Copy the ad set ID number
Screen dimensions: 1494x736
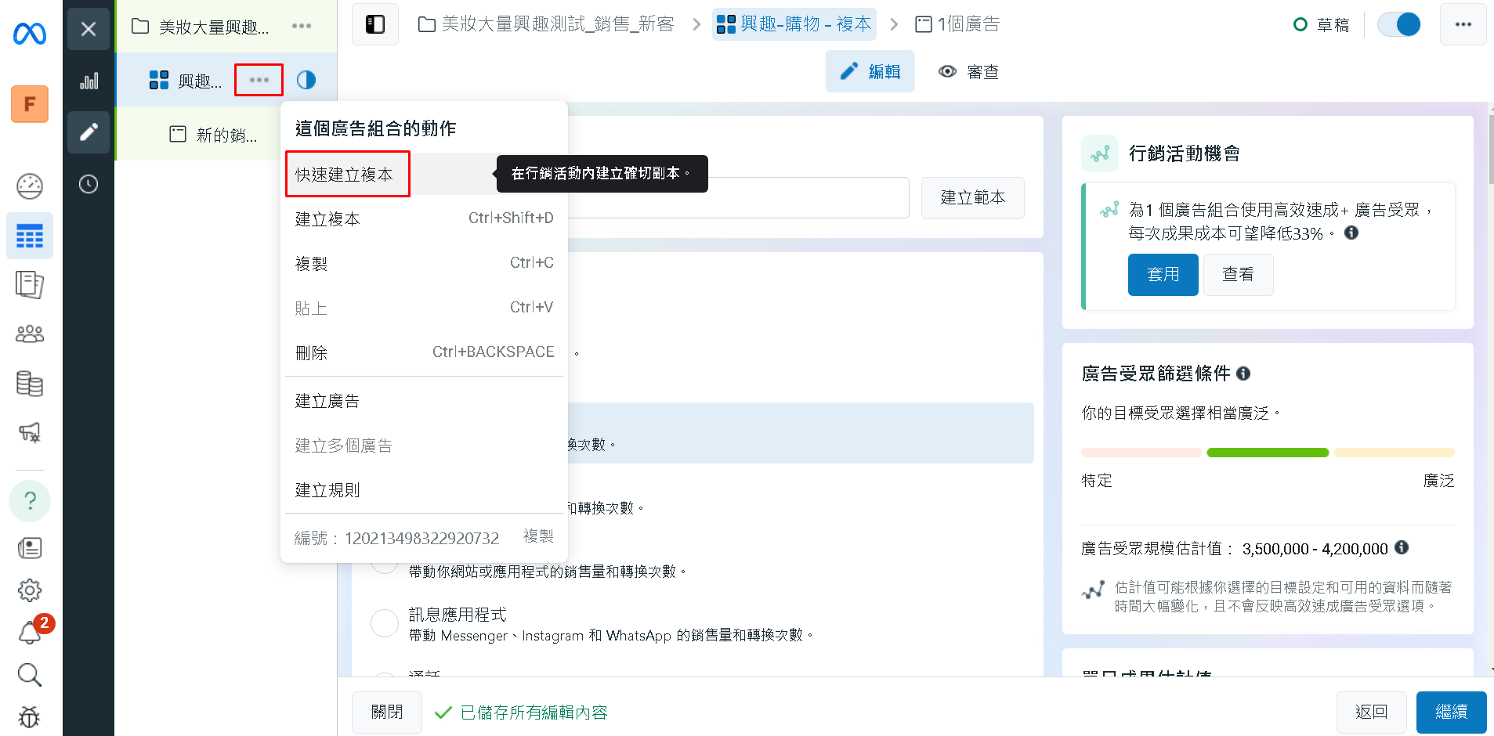538,536
